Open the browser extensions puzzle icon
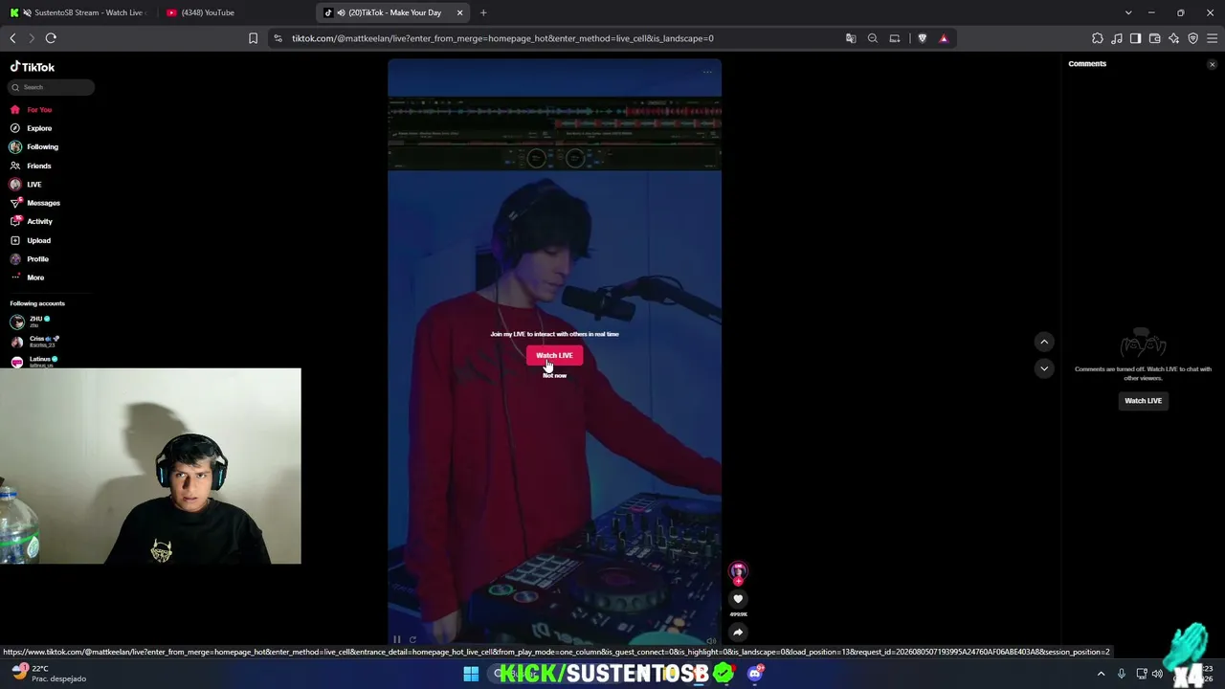 [x=1098, y=38]
